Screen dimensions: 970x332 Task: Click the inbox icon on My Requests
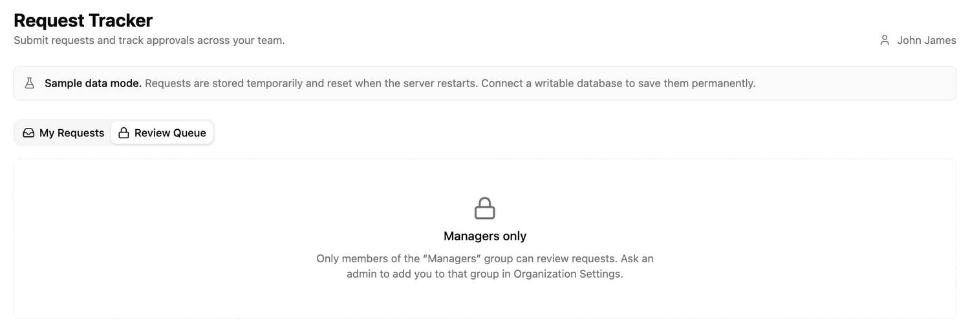coord(28,133)
